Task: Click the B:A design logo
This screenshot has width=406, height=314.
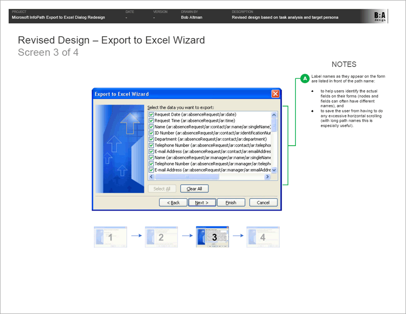Action: [x=380, y=17]
